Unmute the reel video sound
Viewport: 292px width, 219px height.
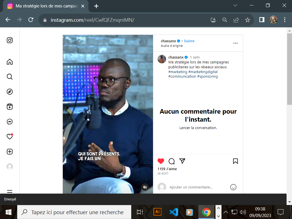pyautogui.click(x=145, y=187)
